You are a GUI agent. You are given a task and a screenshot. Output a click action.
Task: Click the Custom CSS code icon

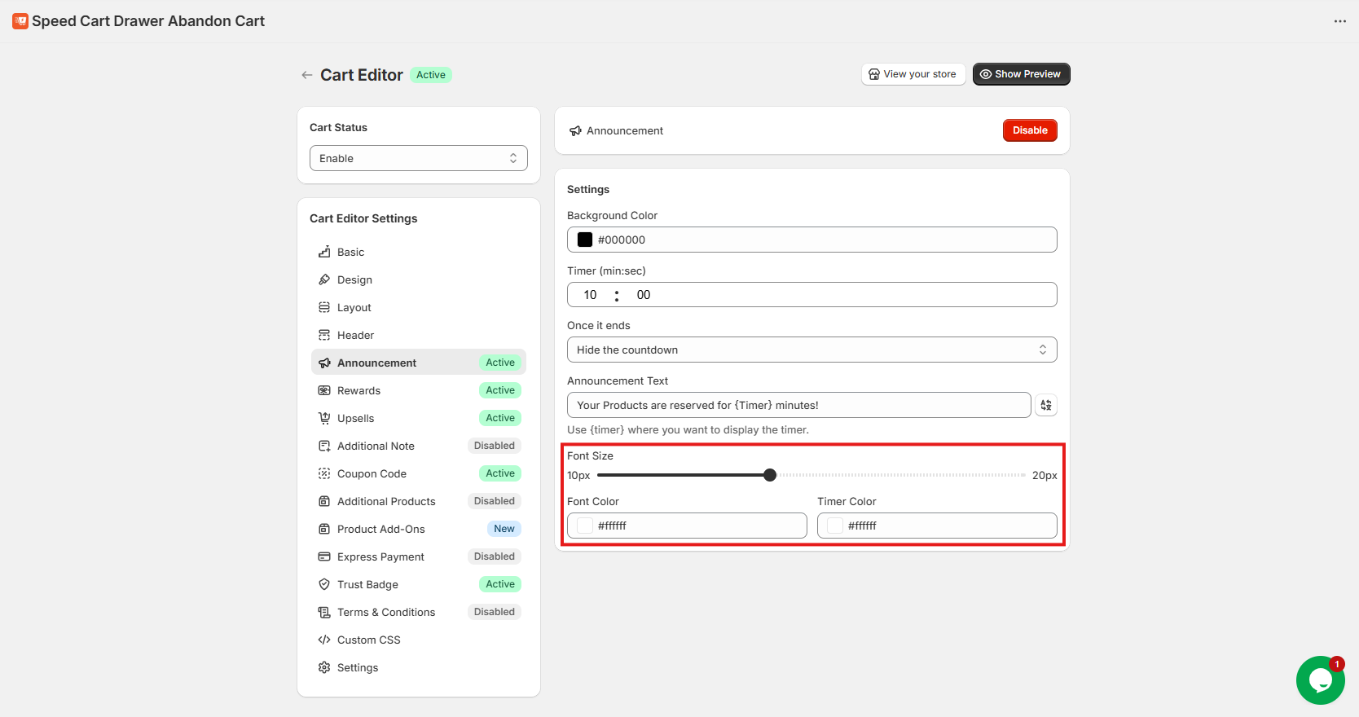pos(324,640)
